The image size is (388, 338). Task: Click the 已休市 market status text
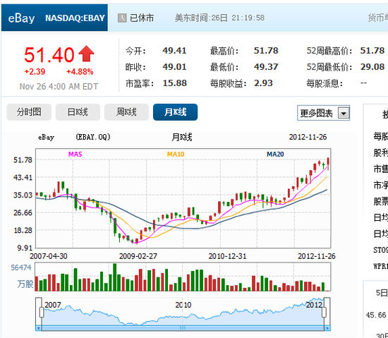point(142,18)
